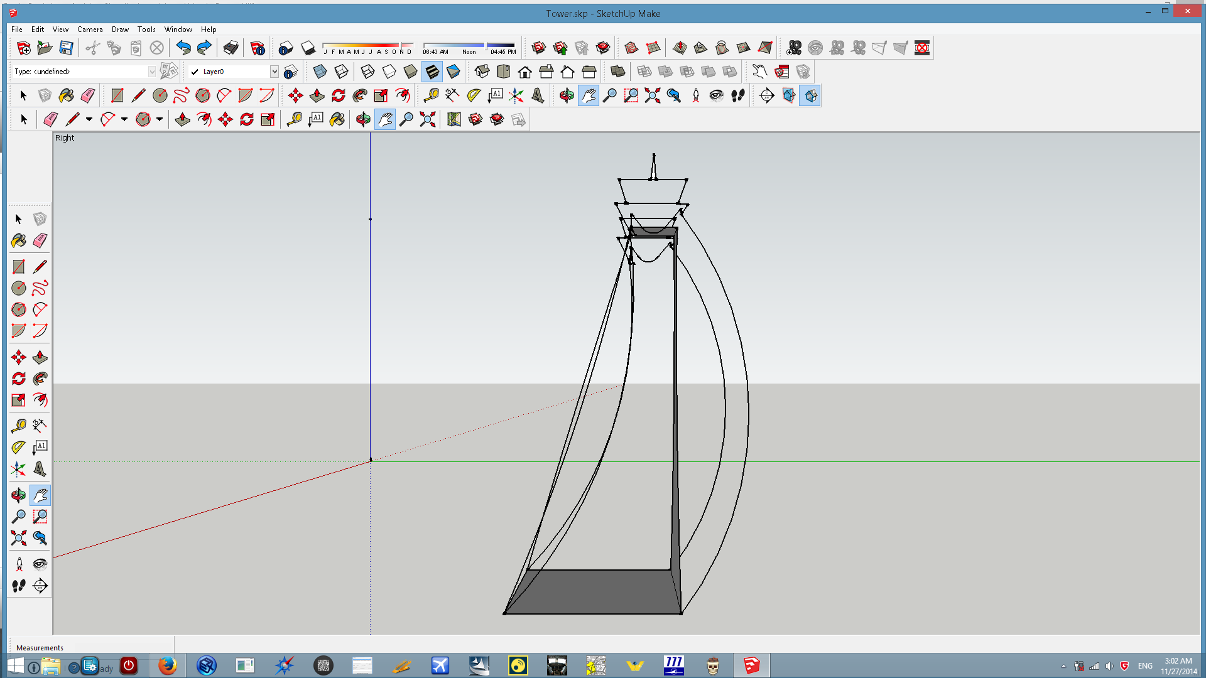
Task: Open the Camera menu
Action: click(x=89, y=30)
